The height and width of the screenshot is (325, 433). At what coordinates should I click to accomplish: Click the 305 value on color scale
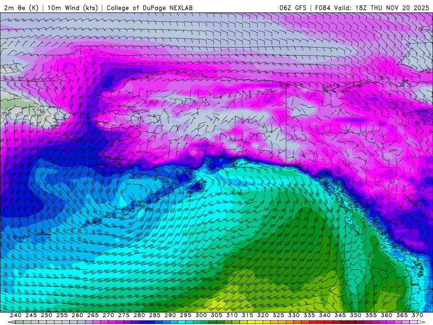tap(216, 315)
